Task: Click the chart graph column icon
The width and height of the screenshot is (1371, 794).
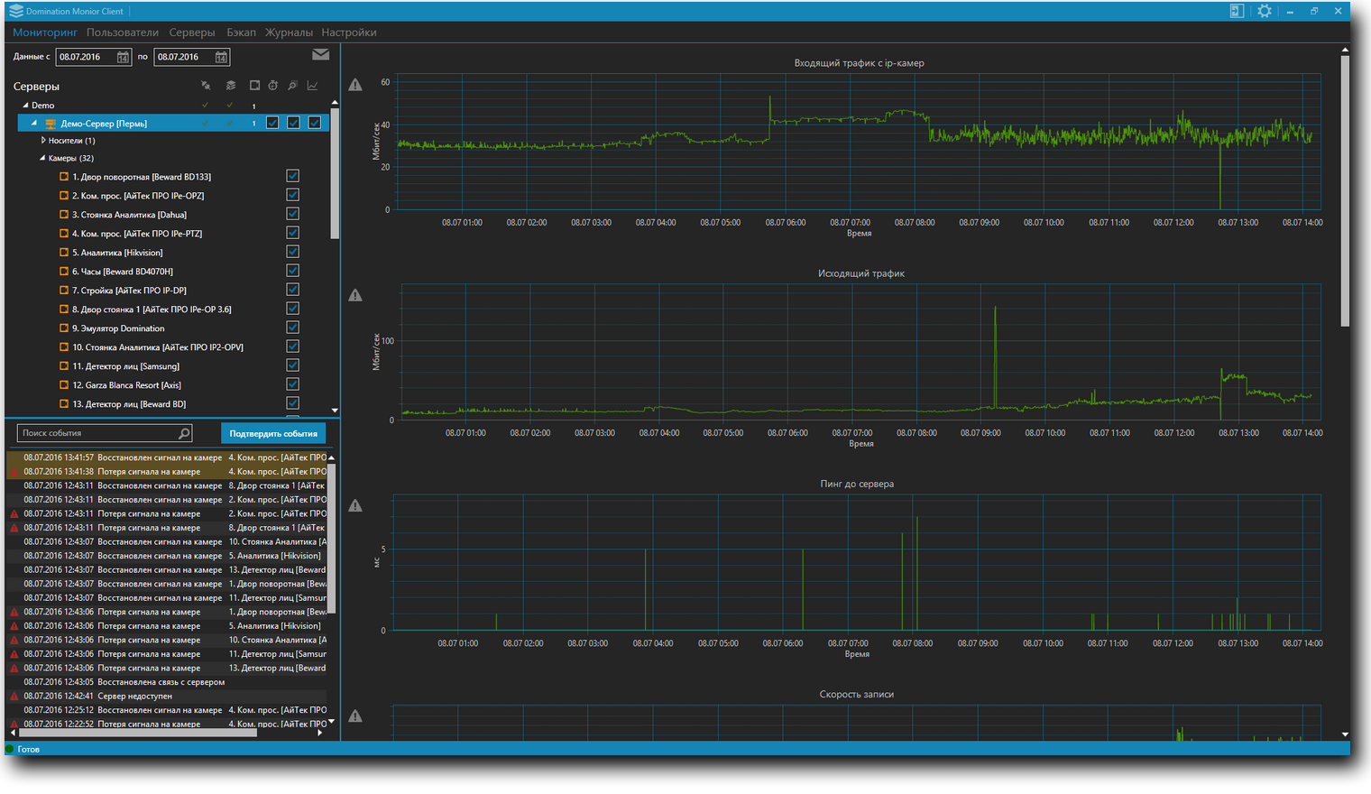Action: (312, 86)
